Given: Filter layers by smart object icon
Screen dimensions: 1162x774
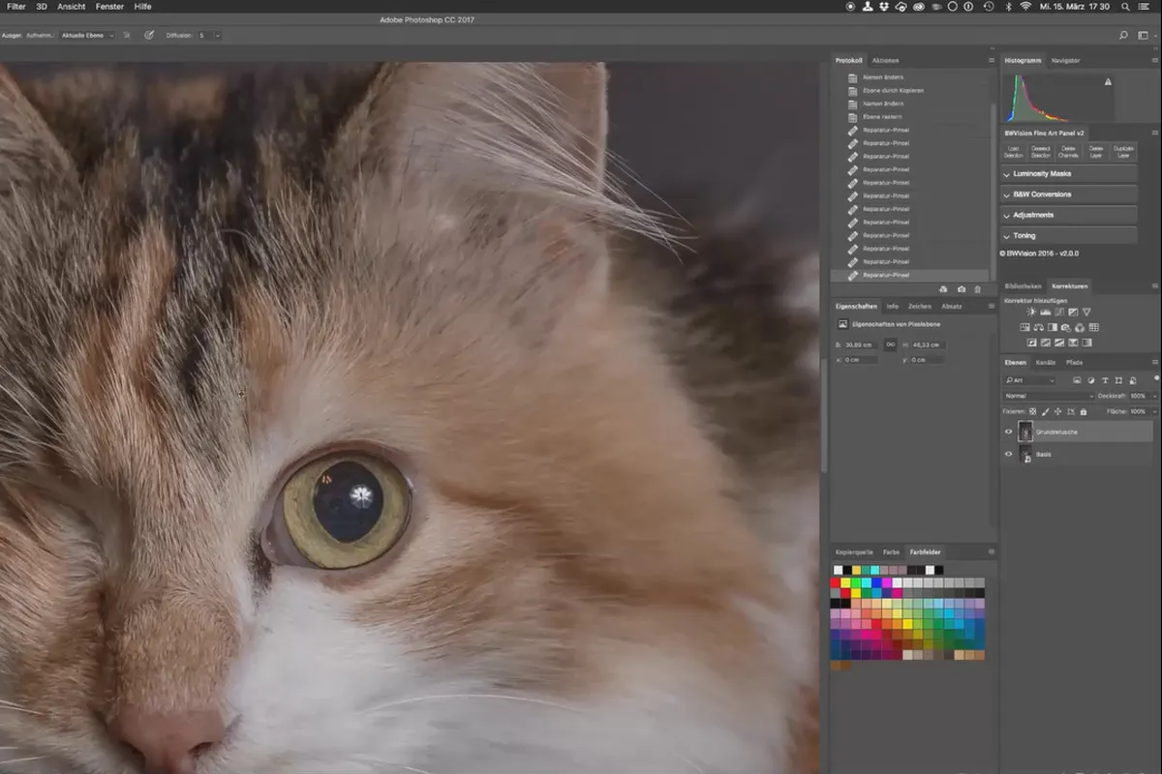Looking at the screenshot, I should click(1133, 380).
